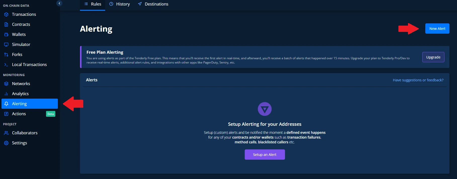This screenshot has width=457, height=179.
Task: Click the Networks layers icon
Action: 6,84
